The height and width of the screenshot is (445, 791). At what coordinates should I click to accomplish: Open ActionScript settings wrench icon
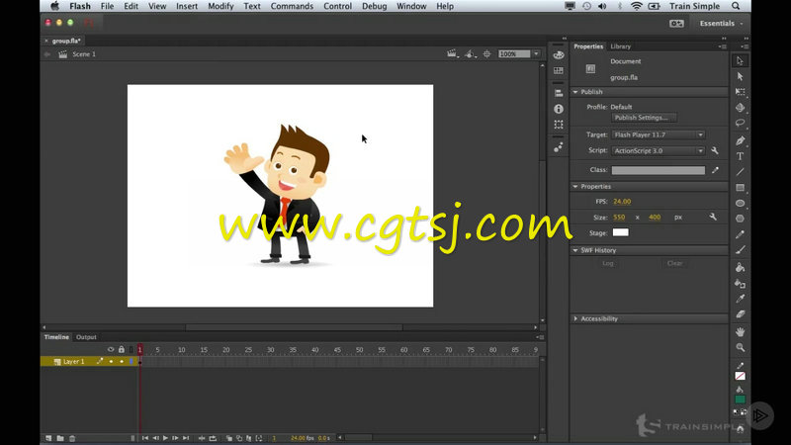tap(714, 150)
